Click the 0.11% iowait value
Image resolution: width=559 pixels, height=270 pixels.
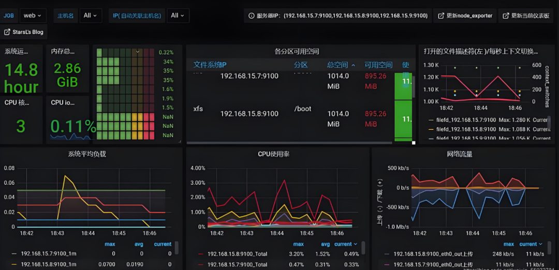73,126
